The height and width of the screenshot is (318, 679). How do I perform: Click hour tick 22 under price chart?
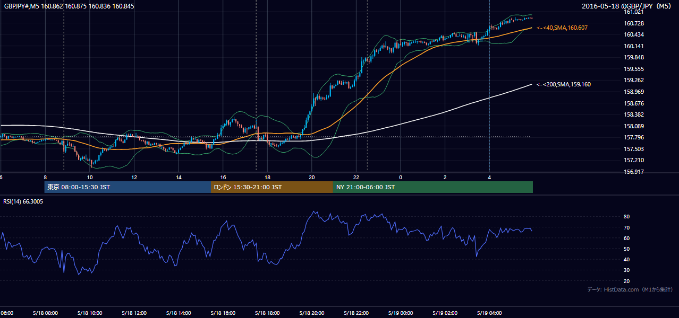356,178
